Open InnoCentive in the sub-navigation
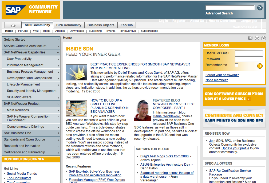 128,31
